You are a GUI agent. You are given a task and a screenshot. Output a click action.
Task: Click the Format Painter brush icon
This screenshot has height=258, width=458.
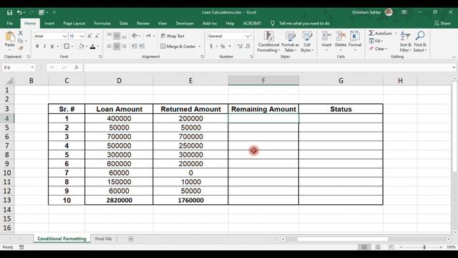pyautogui.click(x=21, y=48)
